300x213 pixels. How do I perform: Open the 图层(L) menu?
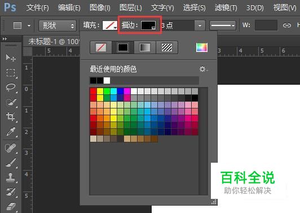(x=130, y=8)
